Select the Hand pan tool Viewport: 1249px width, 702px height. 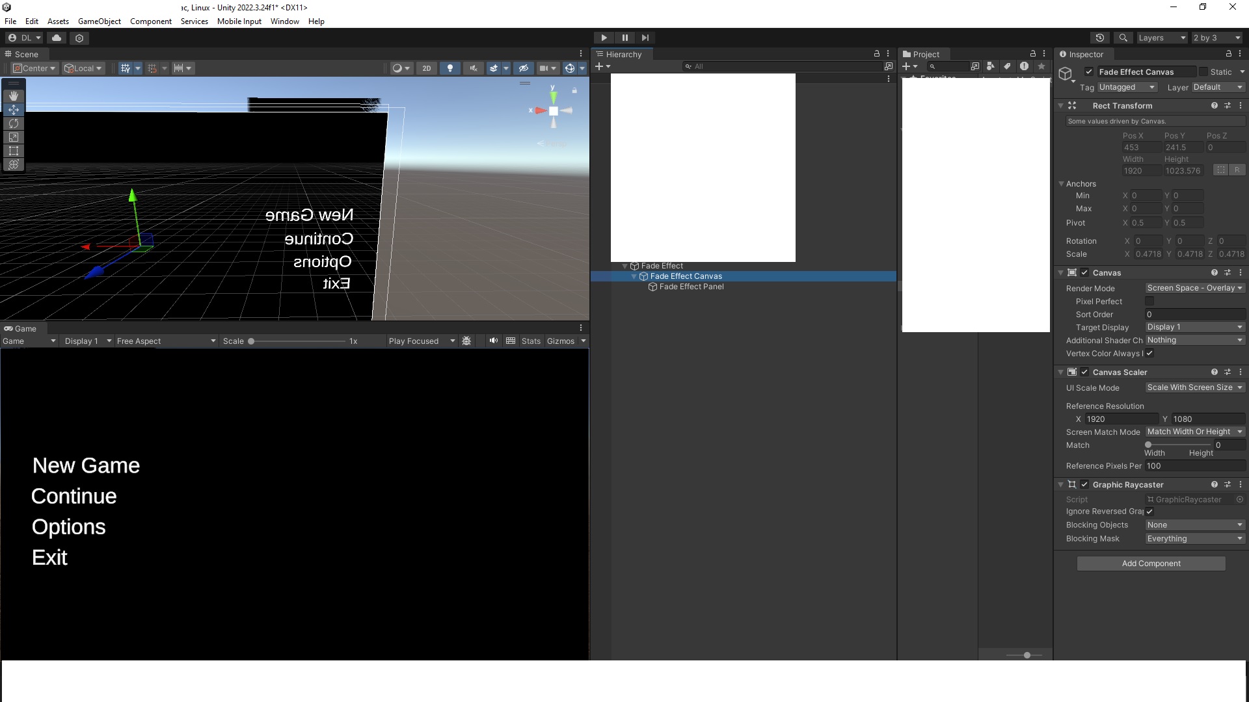point(13,96)
